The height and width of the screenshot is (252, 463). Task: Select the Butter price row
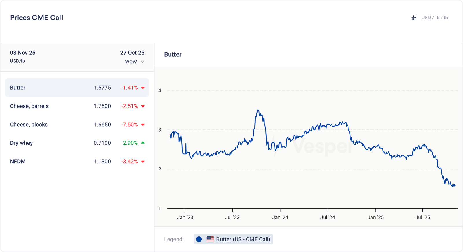(77, 88)
